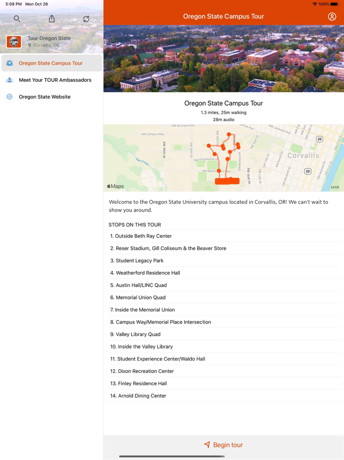Viewport: 344px width, 460px height.
Task: Select stop 8. Campus Way/Memorial Place Intersection
Action: (225, 322)
